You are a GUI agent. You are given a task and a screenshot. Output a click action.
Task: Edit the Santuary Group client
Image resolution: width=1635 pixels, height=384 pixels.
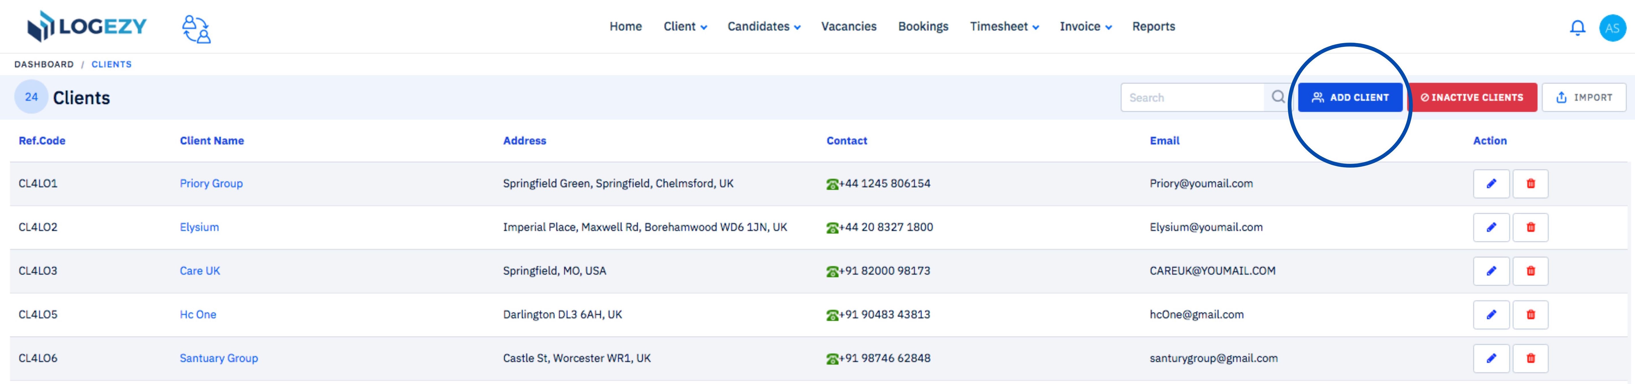1491,359
